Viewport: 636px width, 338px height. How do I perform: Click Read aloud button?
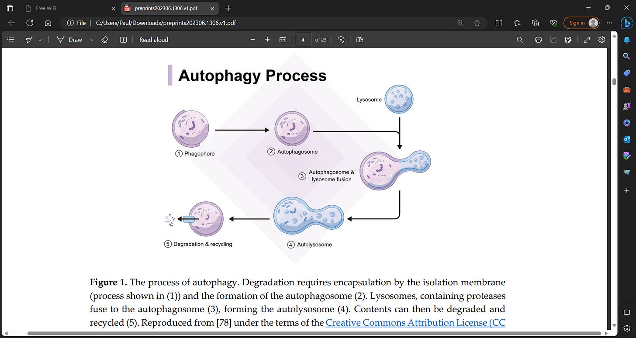point(154,40)
